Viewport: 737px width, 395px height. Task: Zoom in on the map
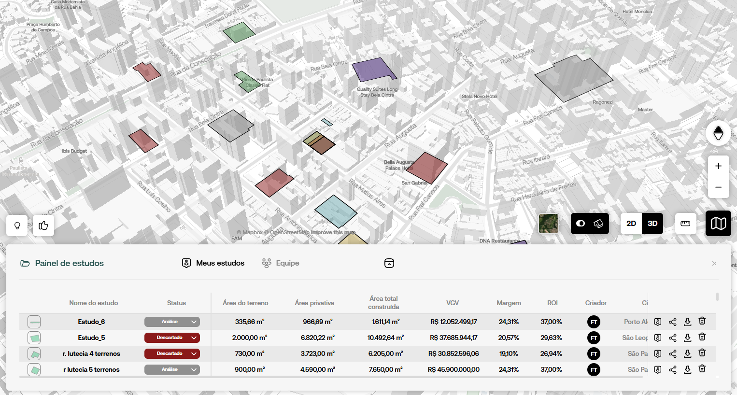pos(718,166)
